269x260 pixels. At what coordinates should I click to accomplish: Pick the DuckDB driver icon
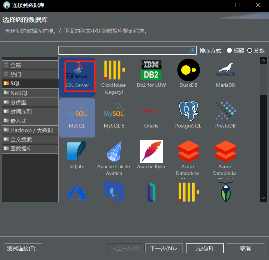coord(188,70)
